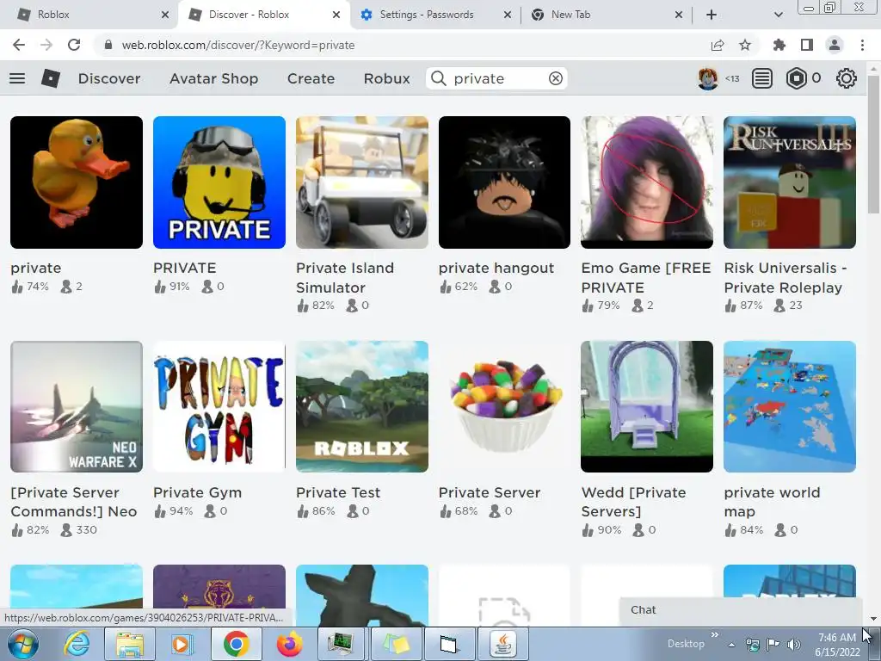Open the private world map thumbnail
Image resolution: width=881 pixels, height=661 pixels.
790,406
